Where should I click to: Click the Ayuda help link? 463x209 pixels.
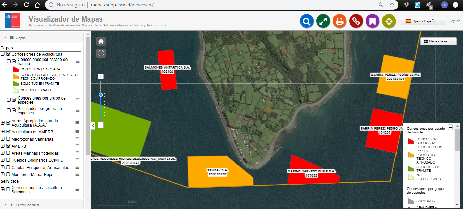(455, 21)
